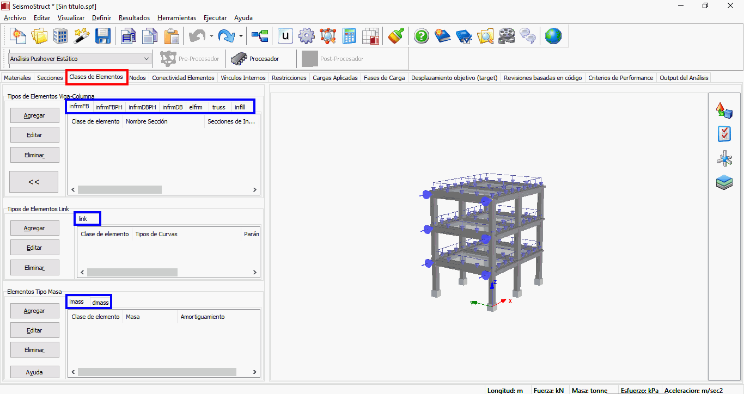
Task: Open the green Help question mark icon
Action: coord(422,36)
